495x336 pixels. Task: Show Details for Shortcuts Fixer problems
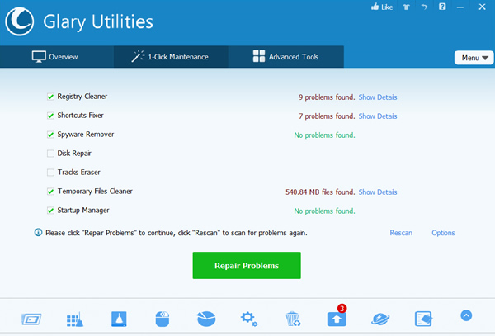(x=378, y=116)
